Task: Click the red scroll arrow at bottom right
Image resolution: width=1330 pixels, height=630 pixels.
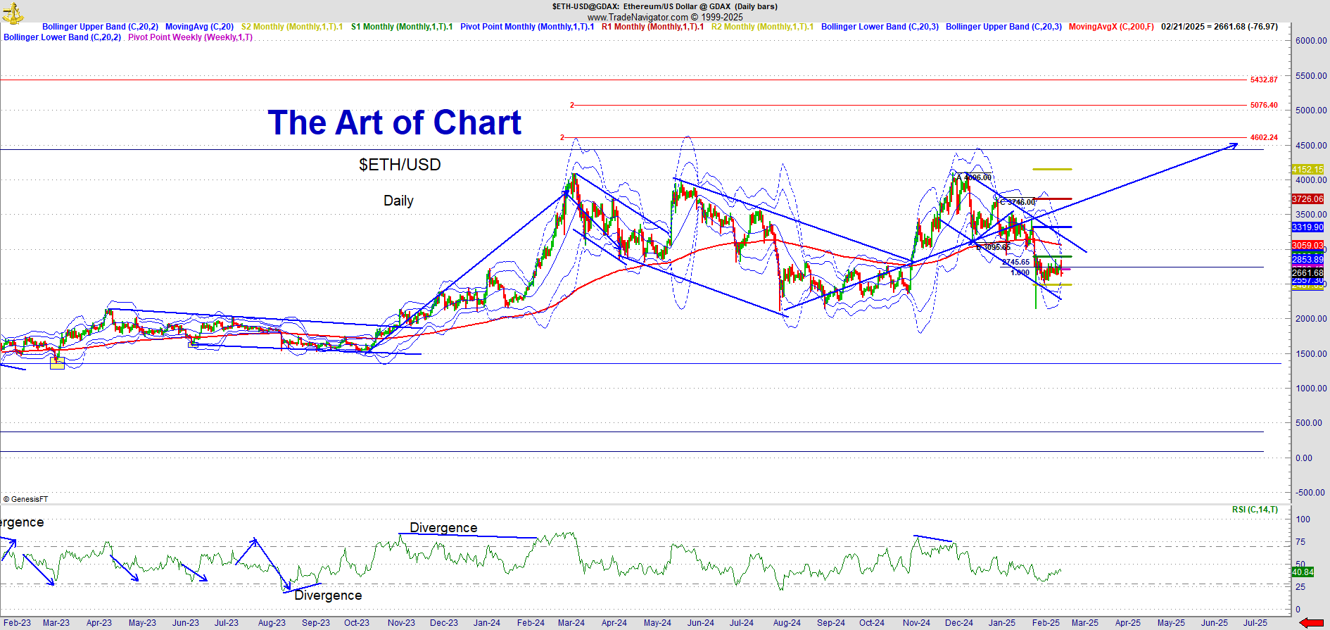Action: click(x=1311, y=623)
